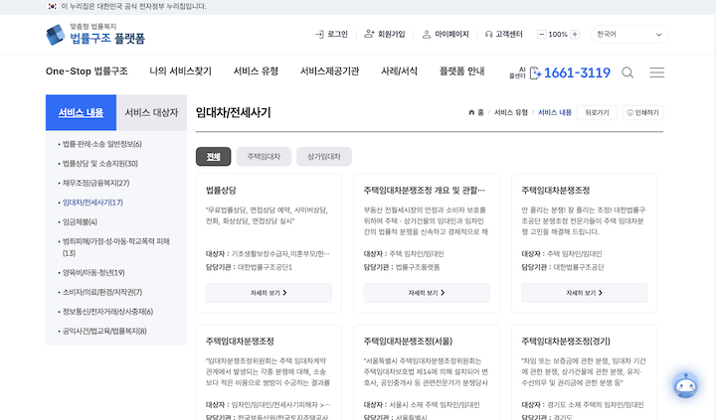Screen dimensions: 716x420
Task: Open 임대차/전세사기(17) category
Action: [x=92, y=203]
